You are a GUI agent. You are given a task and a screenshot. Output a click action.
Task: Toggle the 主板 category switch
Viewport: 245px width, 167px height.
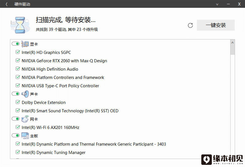(x=16, y=135)
